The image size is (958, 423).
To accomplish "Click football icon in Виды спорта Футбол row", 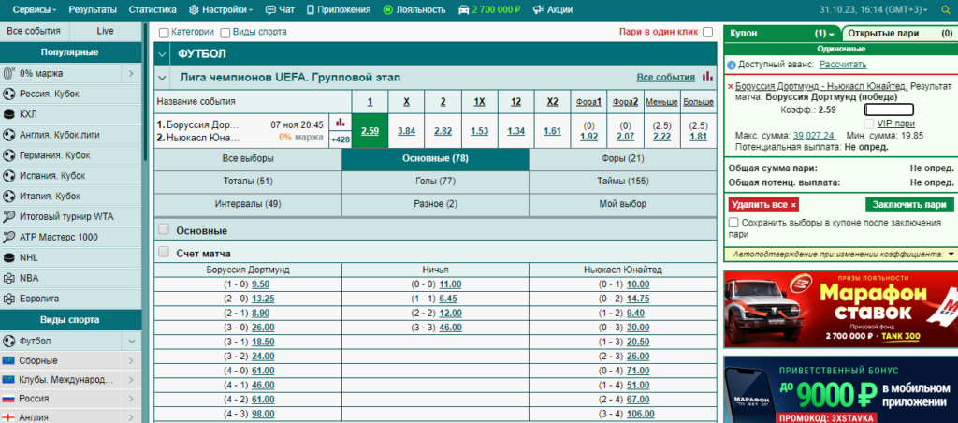I will 8,341.
